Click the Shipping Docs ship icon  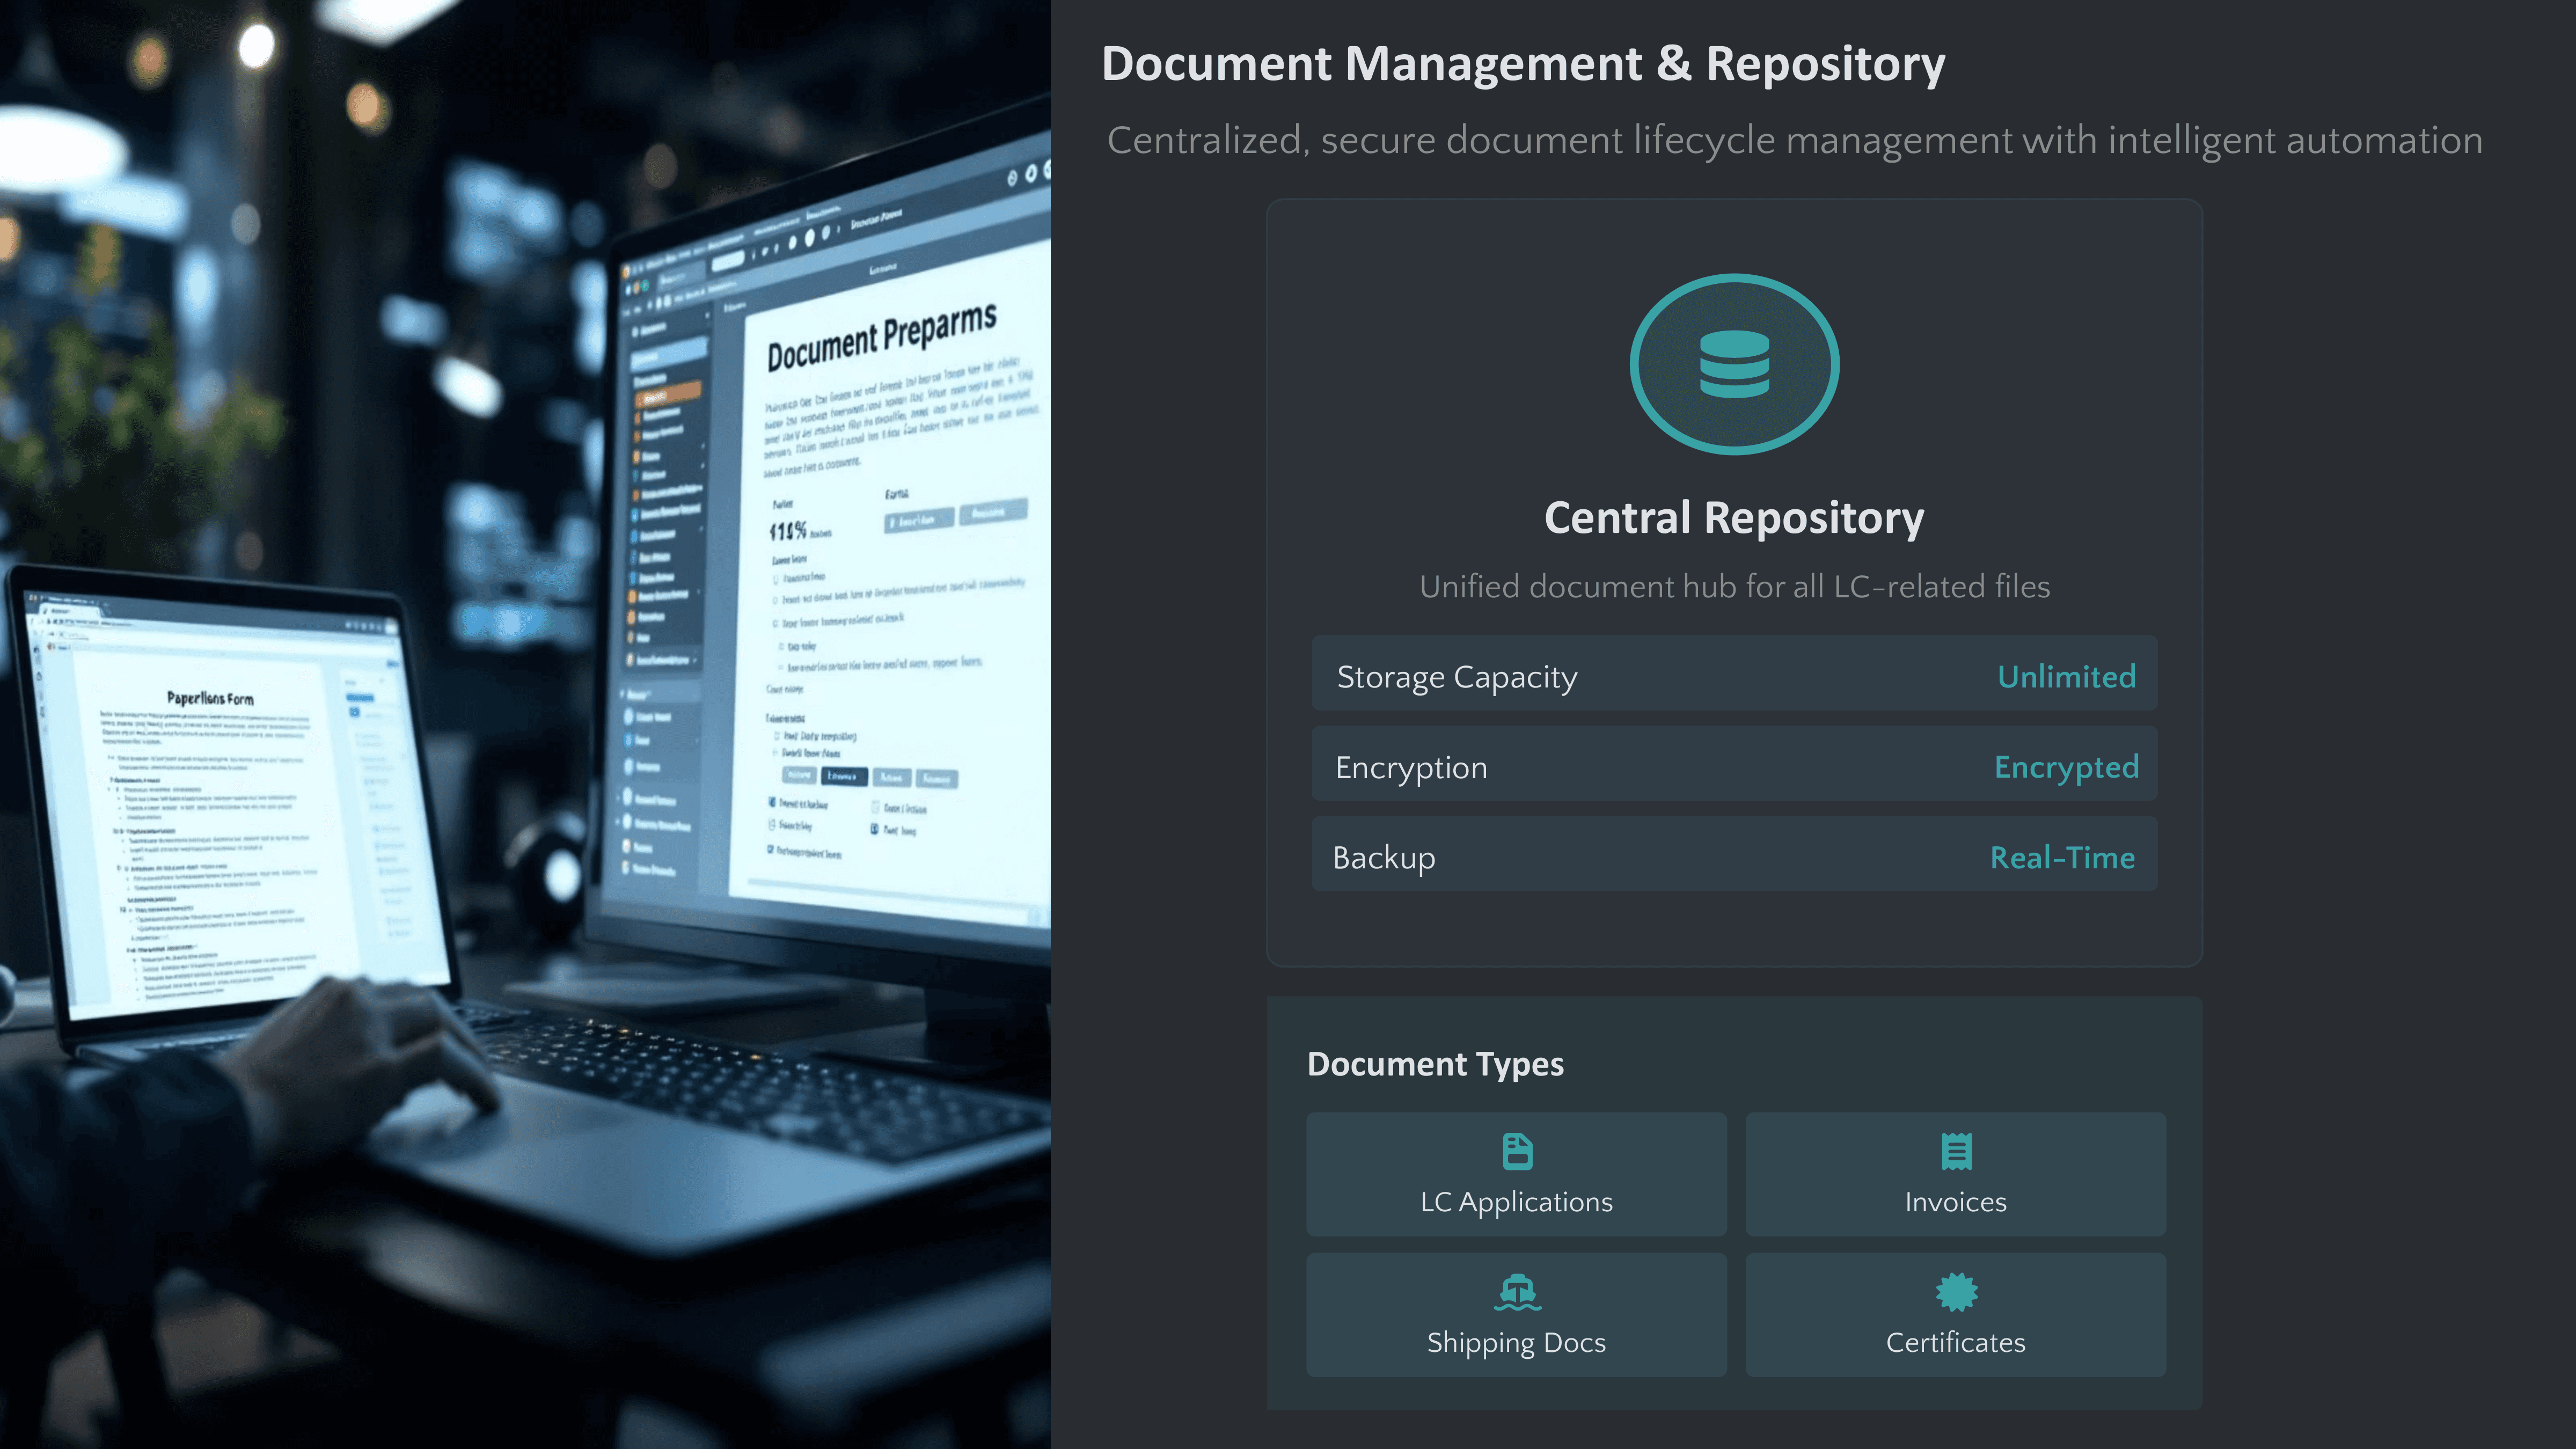(1517, 1292)
